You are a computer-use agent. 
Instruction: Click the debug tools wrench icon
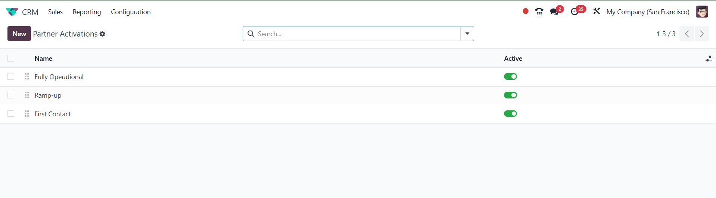(x=597, y=12)
